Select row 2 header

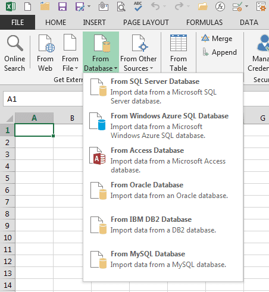click(x=7, y=142)
